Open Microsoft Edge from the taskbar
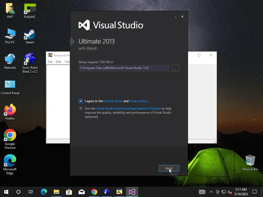Image resolution: width=263 pixels, height=197 pixels. 44,192
